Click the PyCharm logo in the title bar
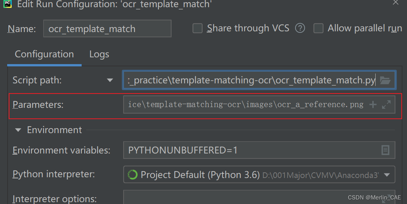This screenshot has height=204, width=407. pyautogui.click(x=8, y=4)
